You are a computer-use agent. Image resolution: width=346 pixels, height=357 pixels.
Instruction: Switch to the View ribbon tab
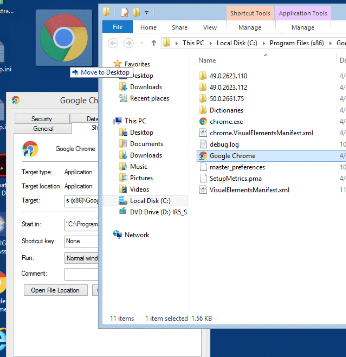point(210,27)
